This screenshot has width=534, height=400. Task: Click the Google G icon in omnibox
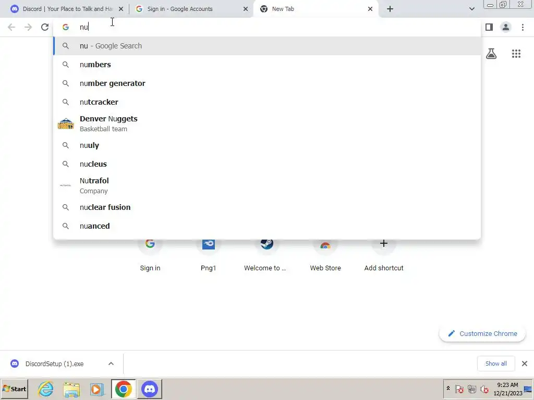click(65, 27)
